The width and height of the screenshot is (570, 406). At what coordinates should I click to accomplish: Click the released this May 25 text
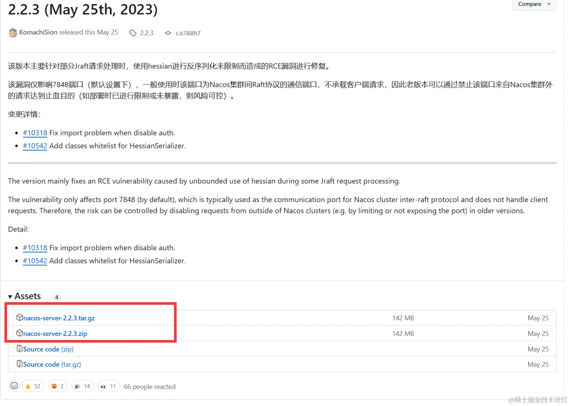(89, 32)
